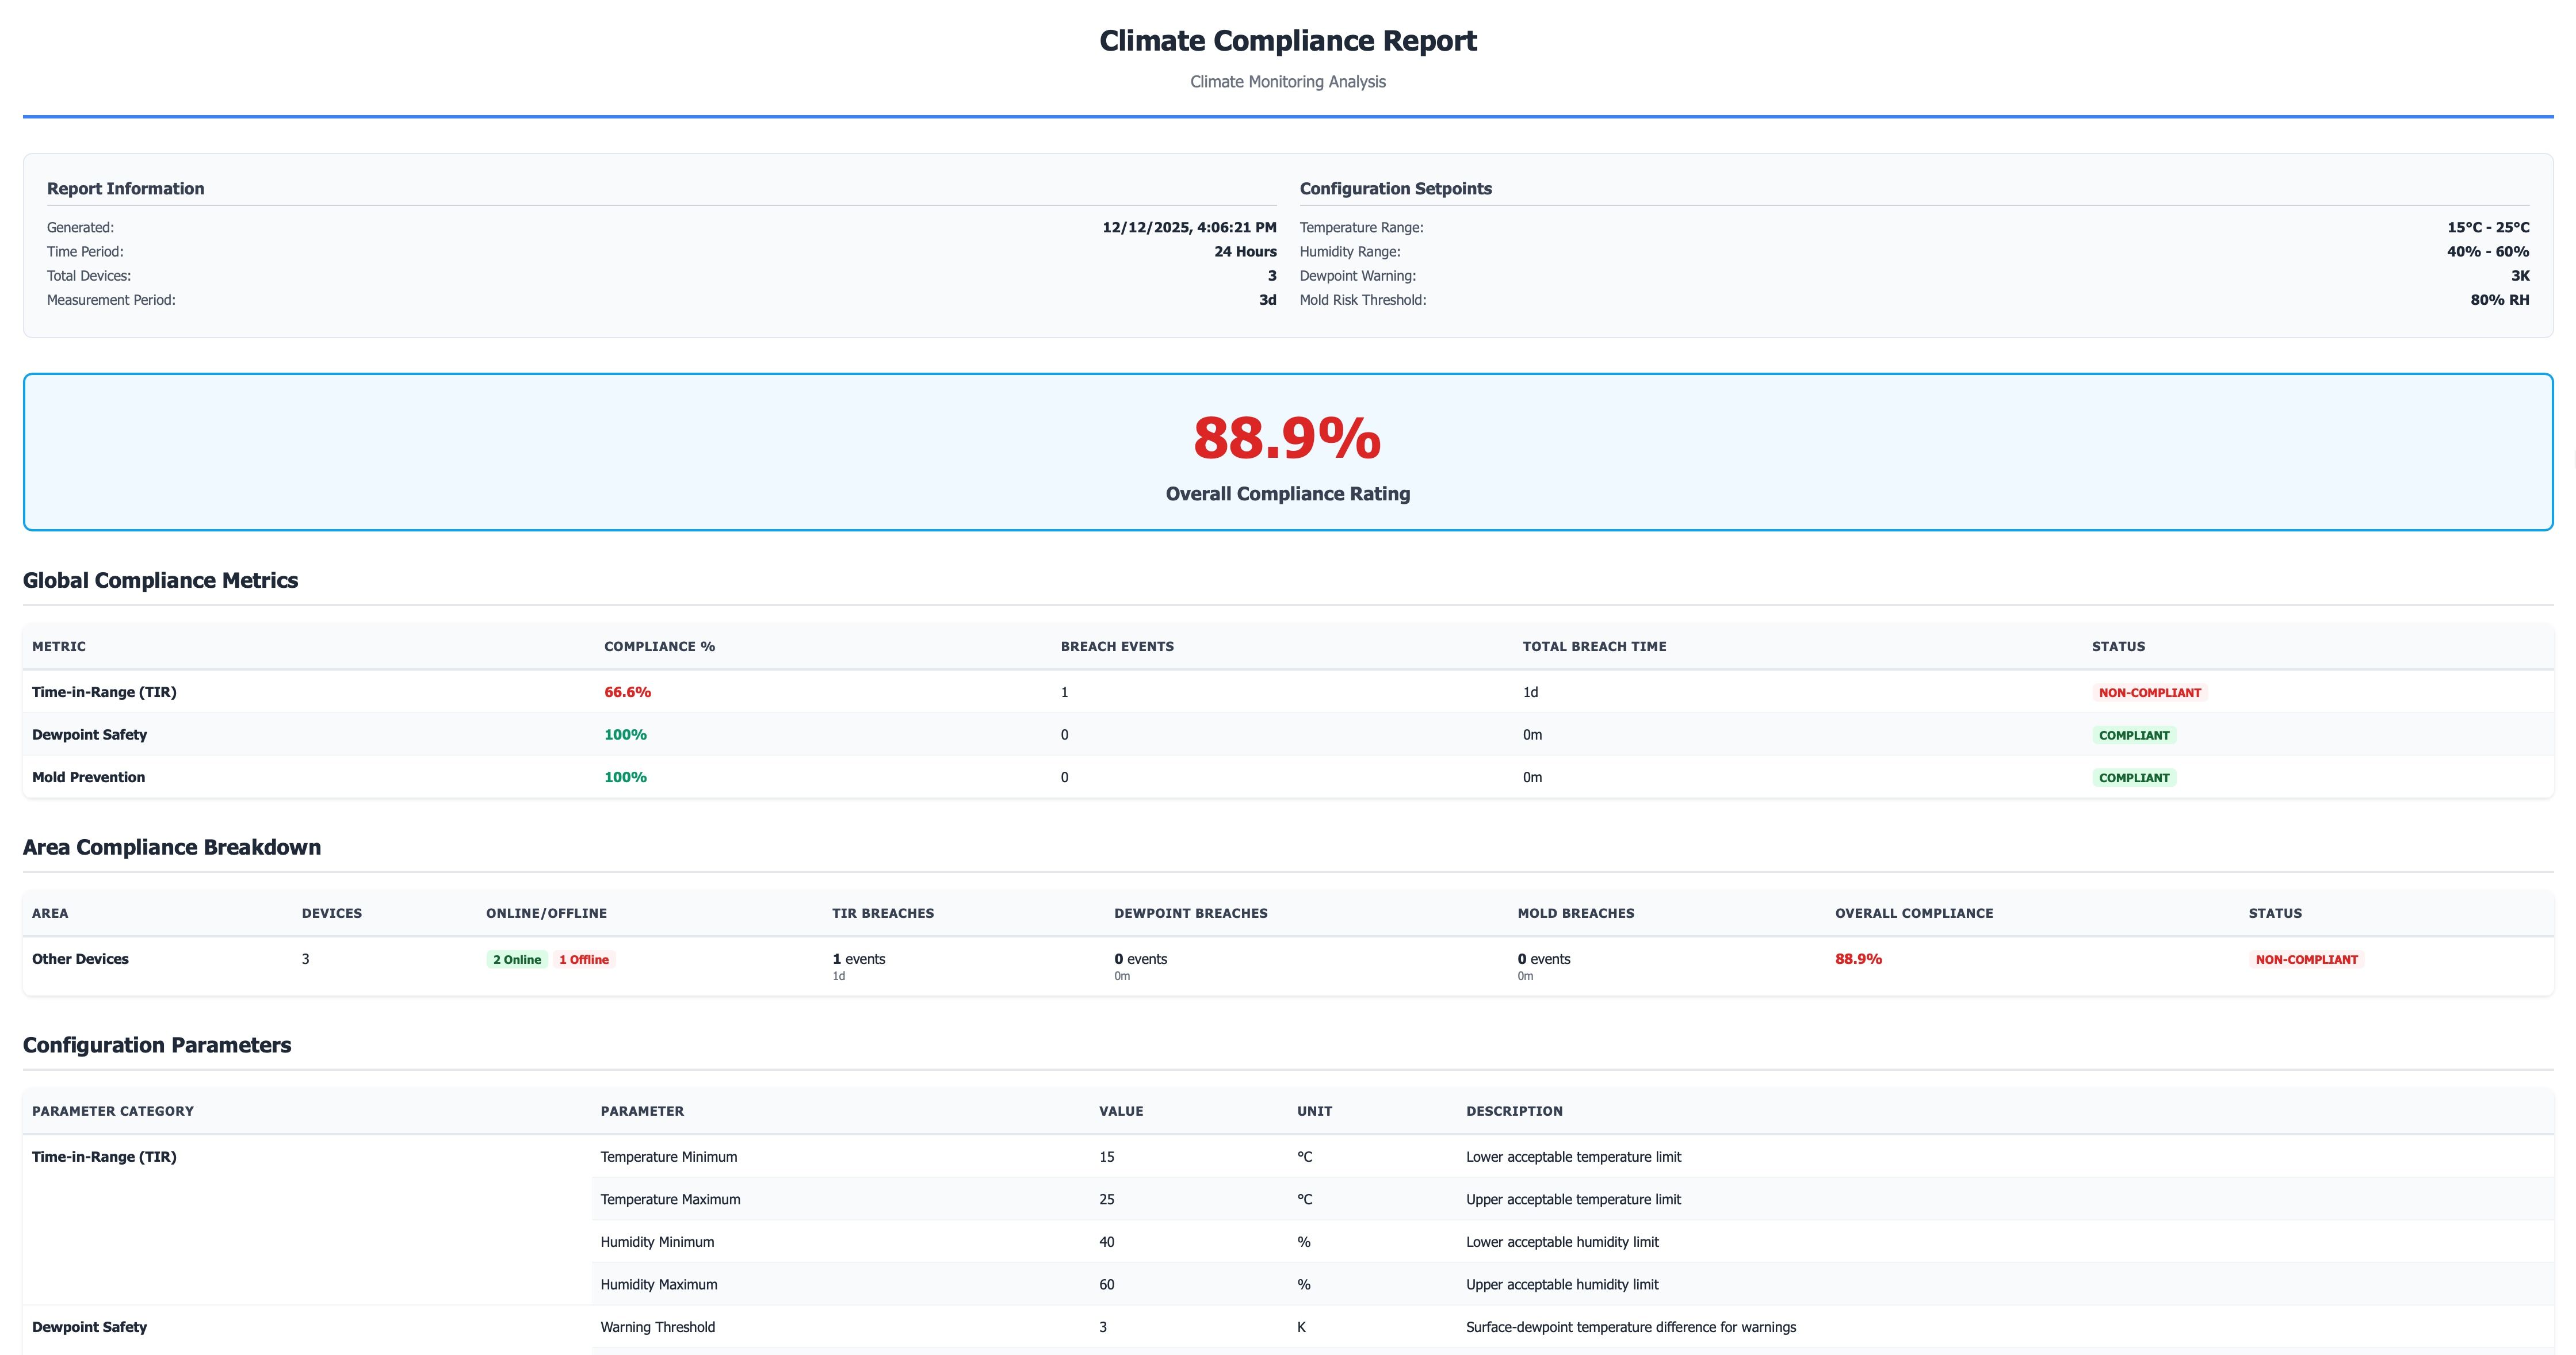2576x1355 pixels.
Task: Click the COMPLIANCE % column header
Action: (659, 647)
